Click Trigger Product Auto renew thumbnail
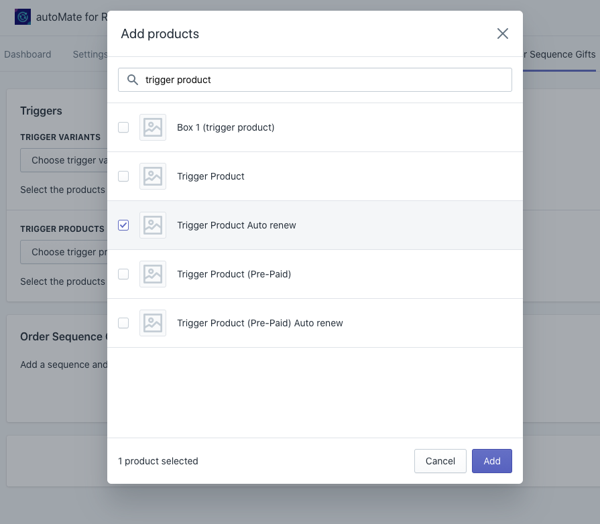Viewport: 600px width, 524px height. point(153,225)
